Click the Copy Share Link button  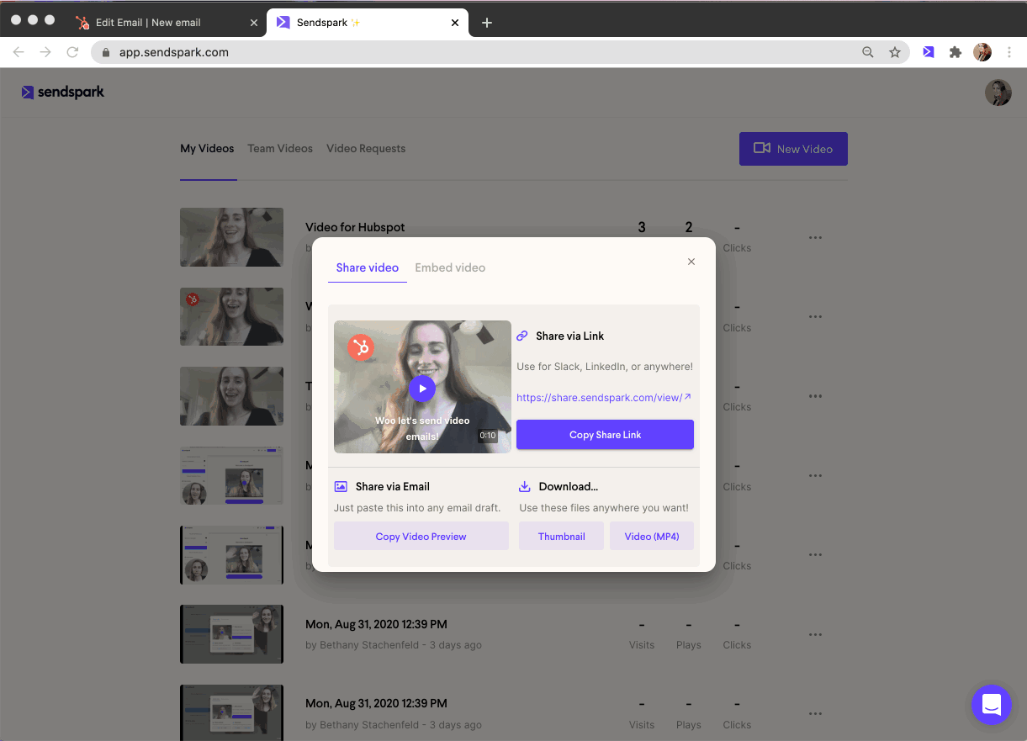coord(605,435)
